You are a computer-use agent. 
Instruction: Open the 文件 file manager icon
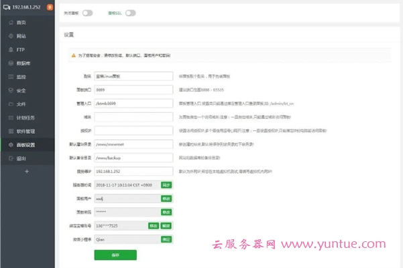pyautogui.click(x=9, y=104)
